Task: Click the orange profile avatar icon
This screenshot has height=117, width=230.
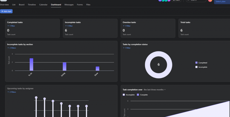Action: pyautogui.click(x=210, y=1)
